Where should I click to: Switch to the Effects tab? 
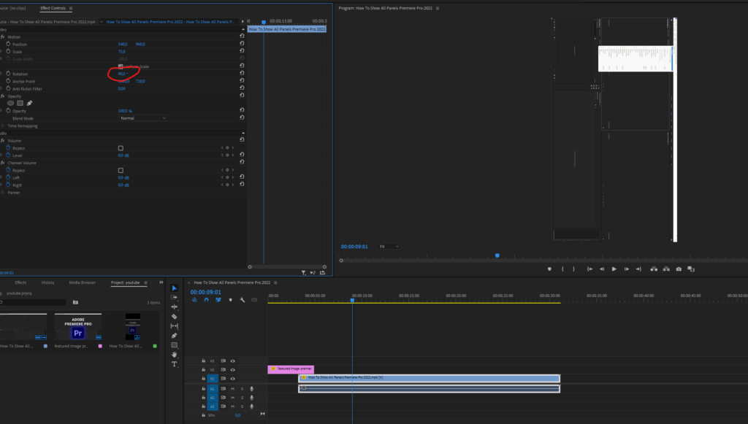(x=20, y=282)
